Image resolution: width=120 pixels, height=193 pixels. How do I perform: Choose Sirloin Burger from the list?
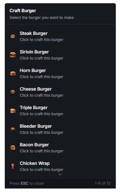pos(60,55)
